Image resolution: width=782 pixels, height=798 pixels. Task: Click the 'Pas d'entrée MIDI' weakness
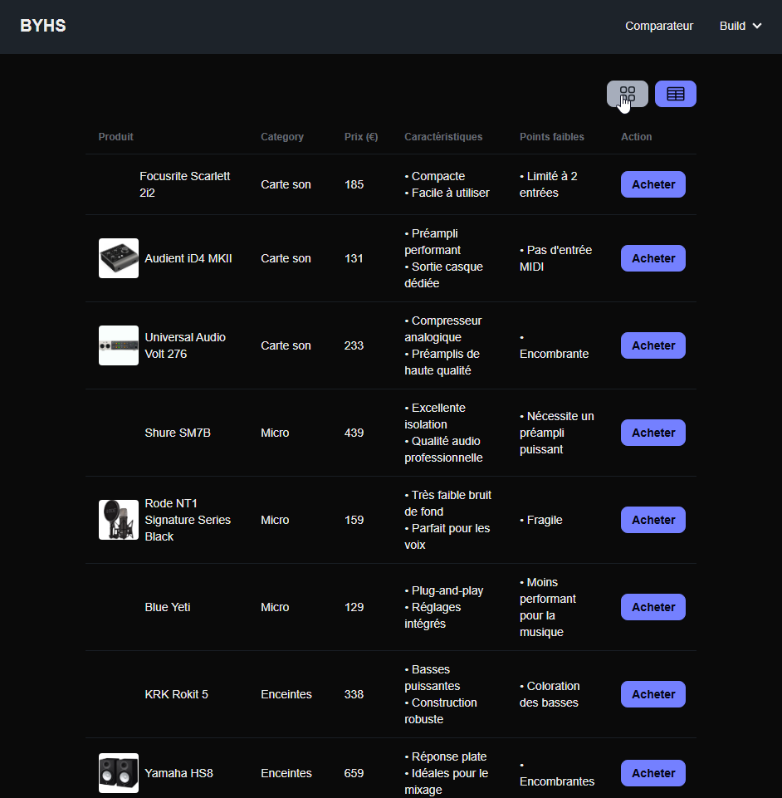(555, 258)
